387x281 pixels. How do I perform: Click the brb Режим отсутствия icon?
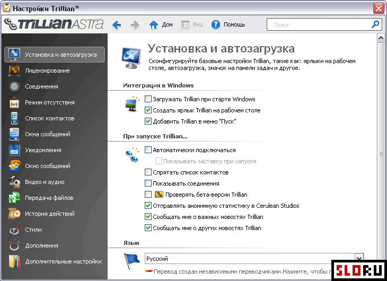click(x=14, y=102)
